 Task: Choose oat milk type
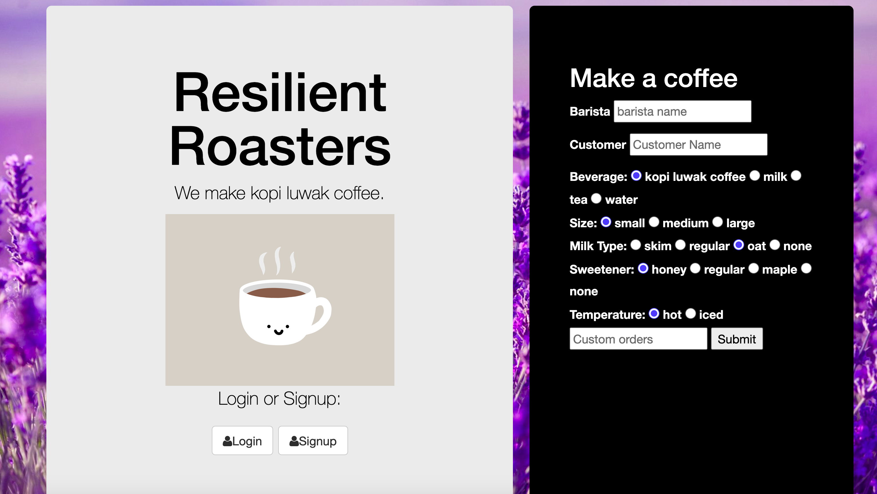738,245
